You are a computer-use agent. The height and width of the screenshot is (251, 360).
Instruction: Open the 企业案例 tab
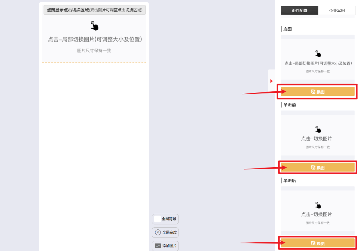point(337,11)
